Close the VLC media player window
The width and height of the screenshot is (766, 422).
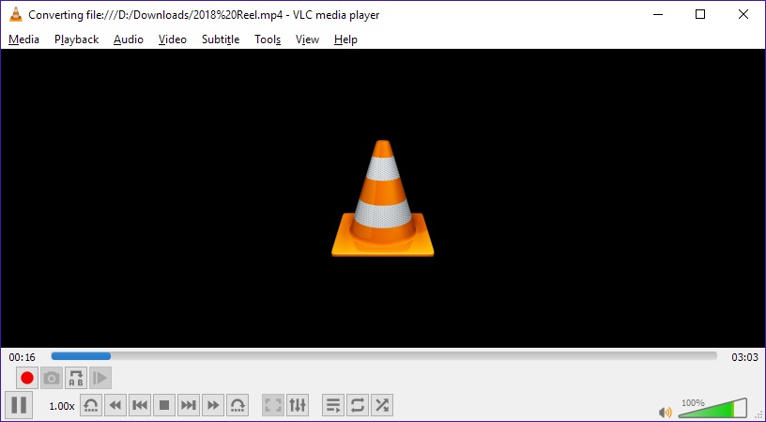pyautogui.click(x=743, y=15)
